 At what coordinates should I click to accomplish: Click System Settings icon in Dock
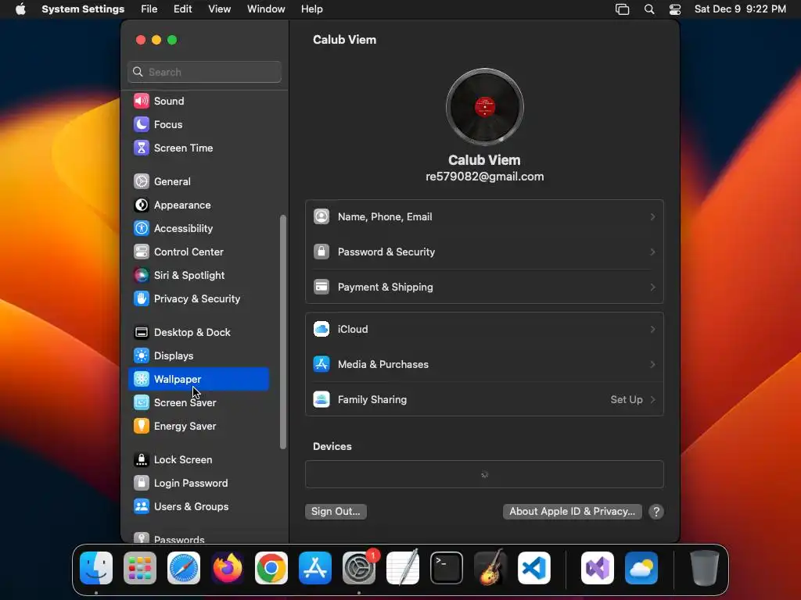coord(359,568)
